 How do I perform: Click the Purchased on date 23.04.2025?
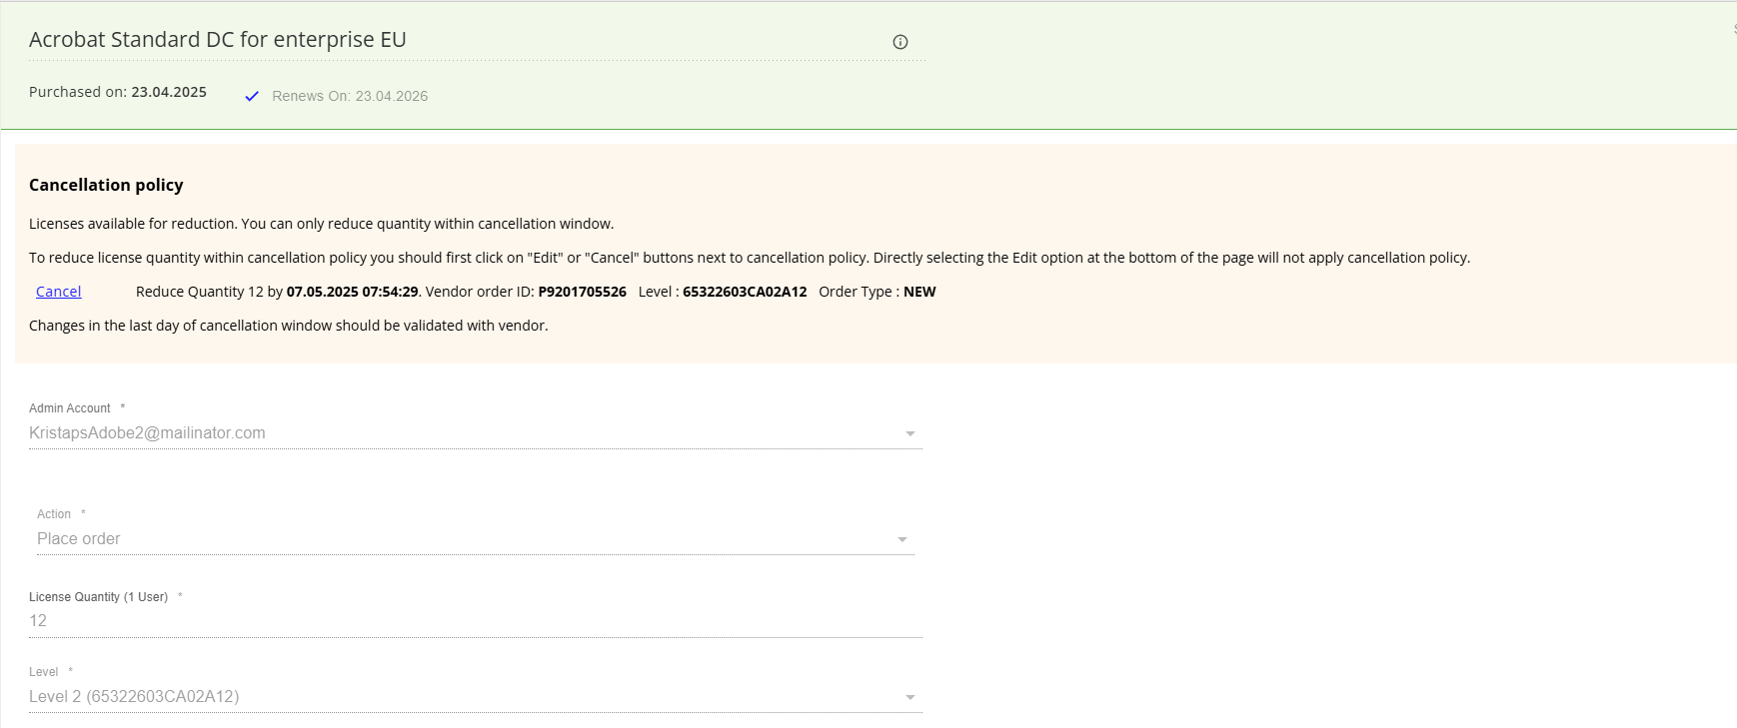point(169,92)
